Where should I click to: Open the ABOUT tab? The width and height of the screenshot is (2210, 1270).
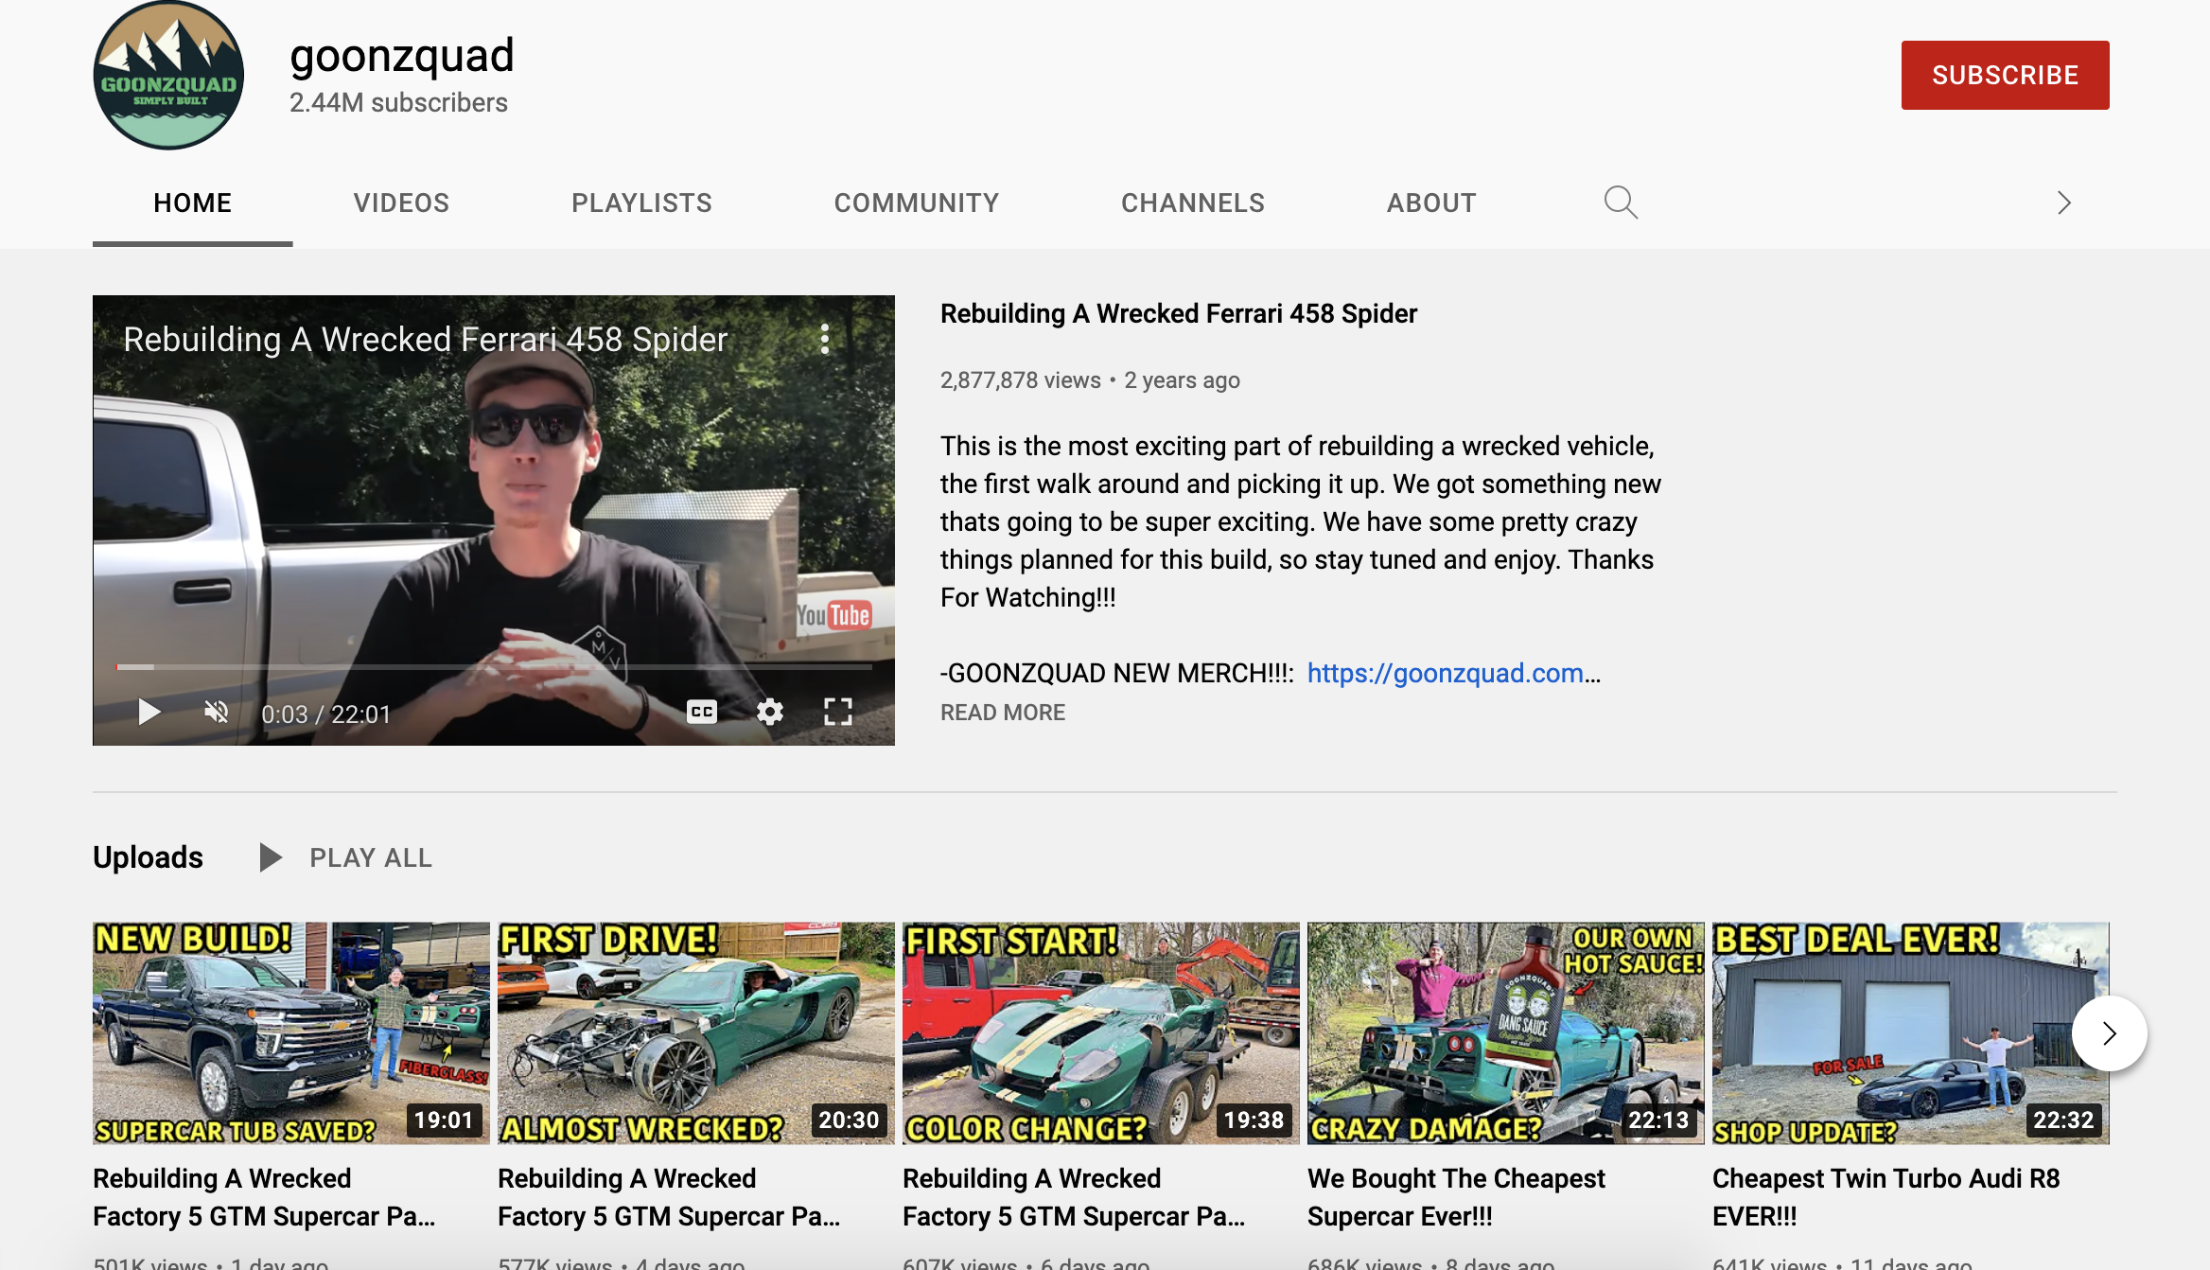pos(1431,203)
